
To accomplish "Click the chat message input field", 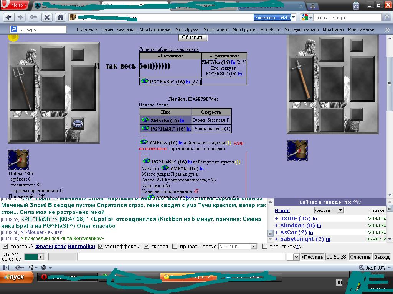I will tap(182, 257).
